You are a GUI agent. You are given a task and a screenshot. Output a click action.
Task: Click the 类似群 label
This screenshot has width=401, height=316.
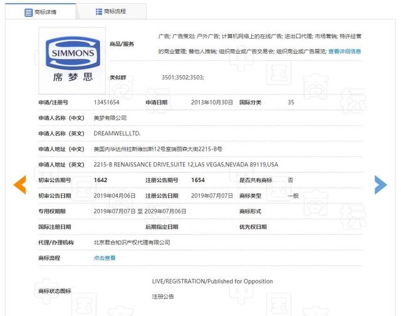point(118,78)
